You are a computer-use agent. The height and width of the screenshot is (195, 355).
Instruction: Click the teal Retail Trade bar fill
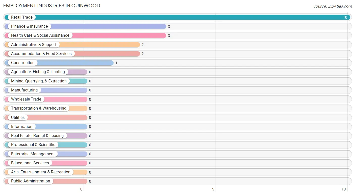point(177,17)
